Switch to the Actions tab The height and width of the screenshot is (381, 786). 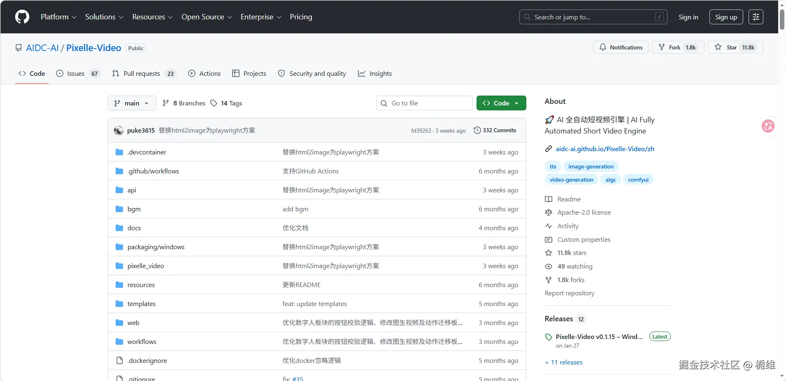pyautogui.click(x=205, y=73)
